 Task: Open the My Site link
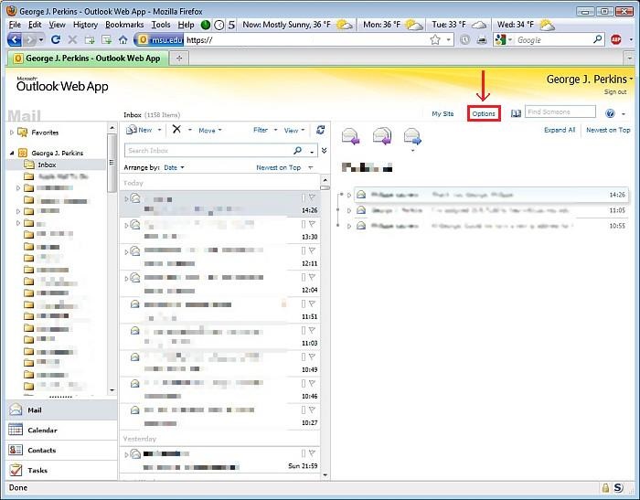tap(443, 113)
